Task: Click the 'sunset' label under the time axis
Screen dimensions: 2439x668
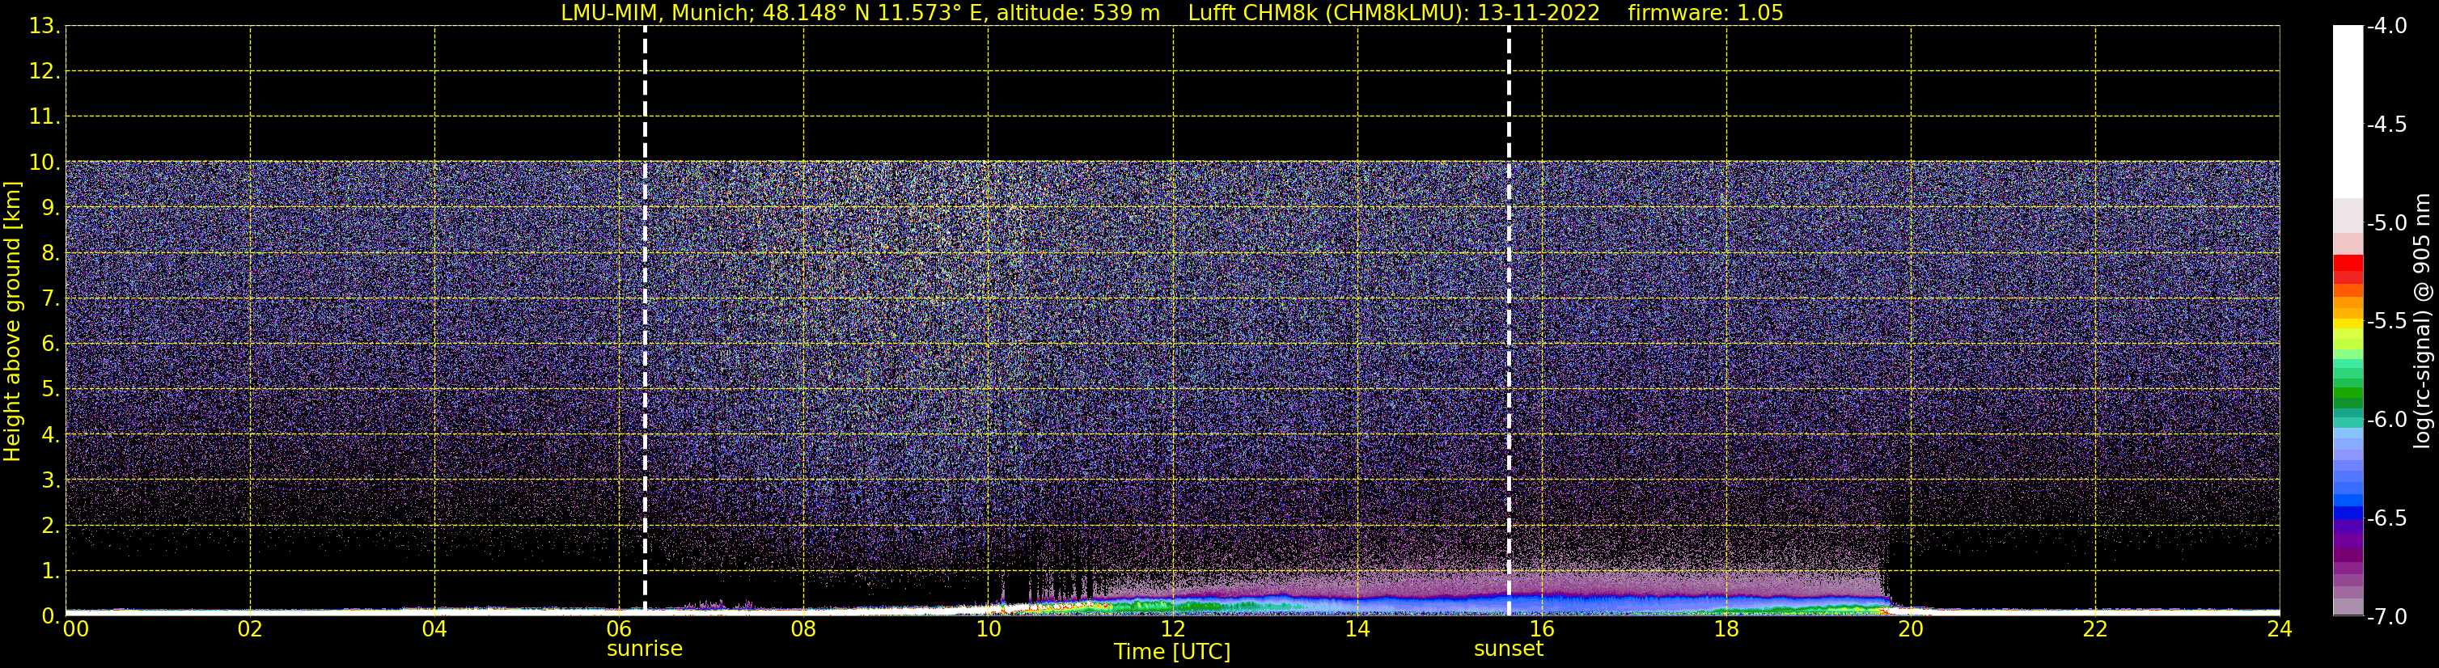Action: 1508,649
